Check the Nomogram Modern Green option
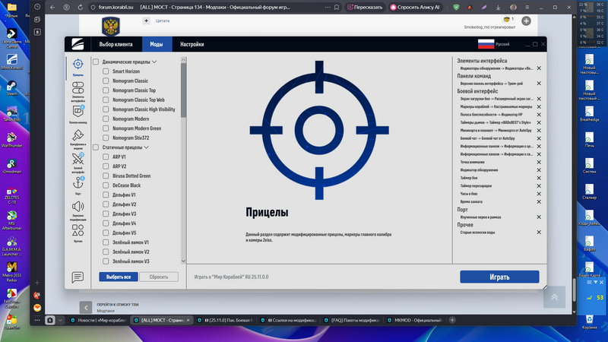This screenshot has height=342, width=608. (106, 128)
